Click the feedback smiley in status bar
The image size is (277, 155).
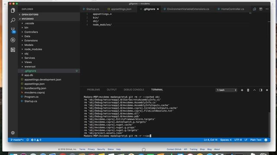(x=266, y=140)
